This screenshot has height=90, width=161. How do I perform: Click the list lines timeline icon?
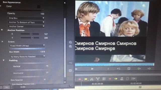(x=104, y=79)
